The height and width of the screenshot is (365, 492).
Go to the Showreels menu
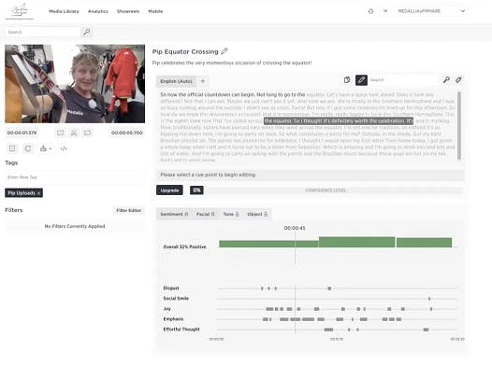[x=128, y=11]
